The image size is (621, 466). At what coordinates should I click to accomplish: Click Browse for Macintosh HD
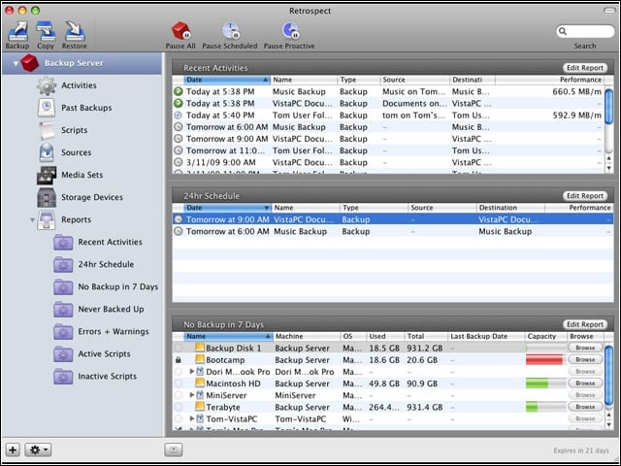click(x=585, y=383)
